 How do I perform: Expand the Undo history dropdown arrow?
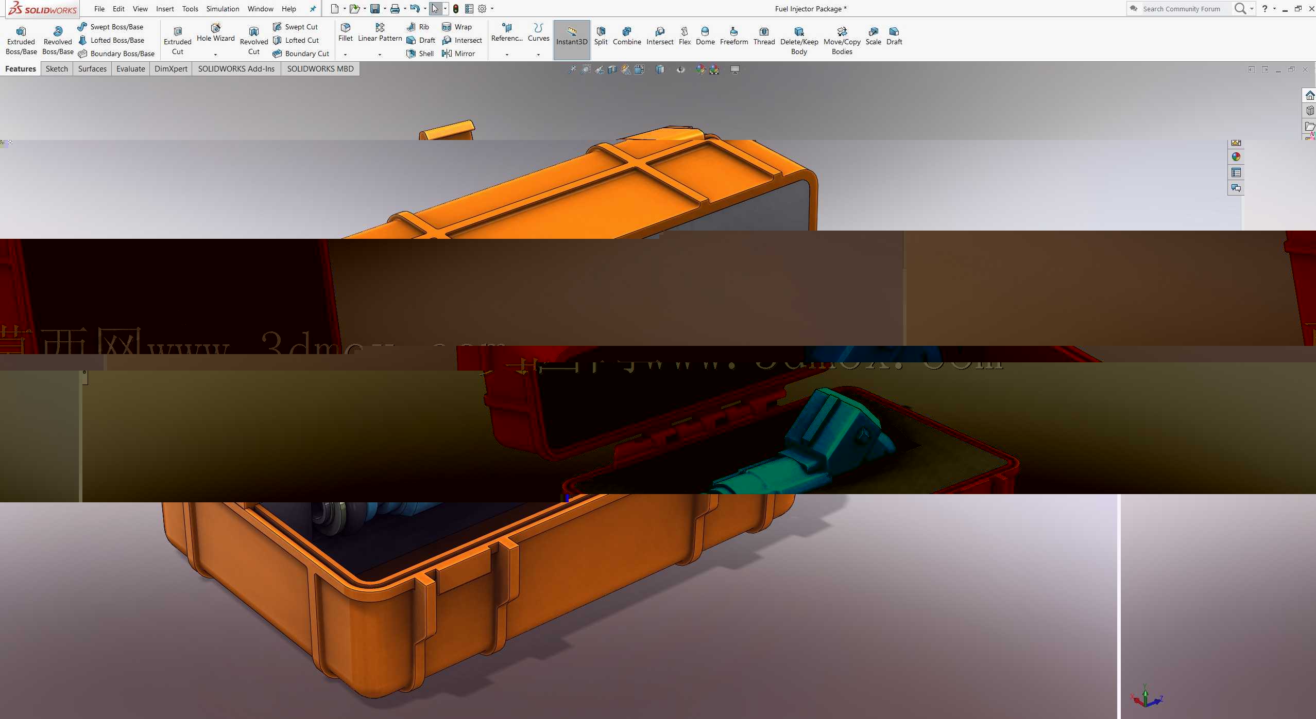pyautogui.click(x=425, y=9)
